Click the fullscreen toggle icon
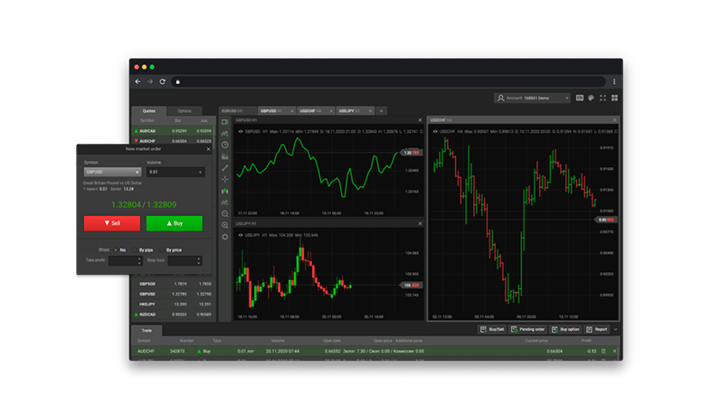Image resolution: width=711 pixels, height=414 pixels. (x=602, y=98)
